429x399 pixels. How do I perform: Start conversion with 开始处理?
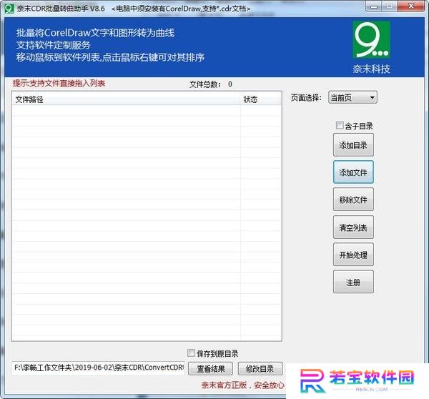353,255
